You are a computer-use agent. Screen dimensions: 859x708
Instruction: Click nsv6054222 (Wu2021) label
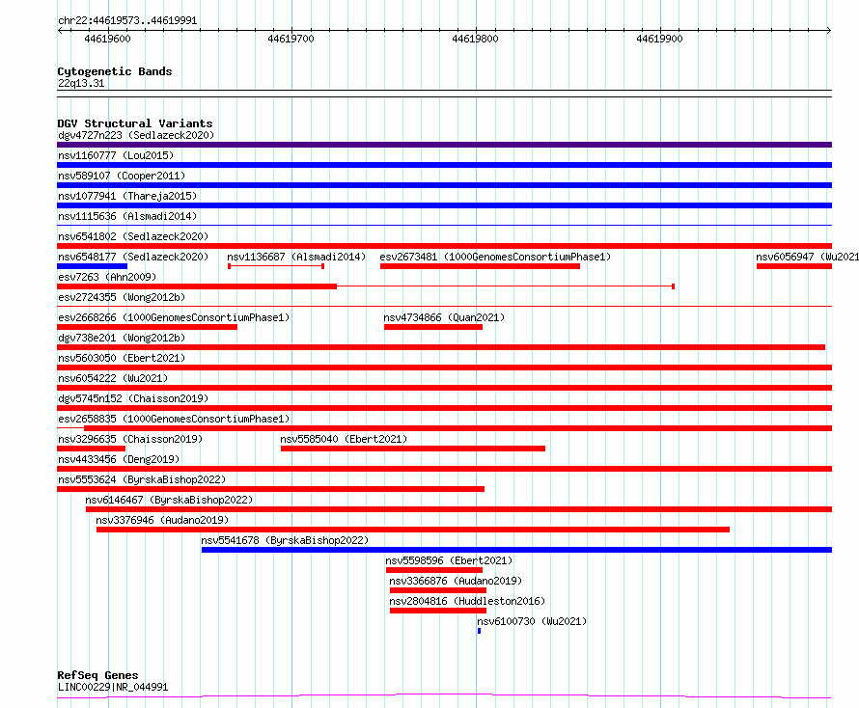tap(113, 378)
